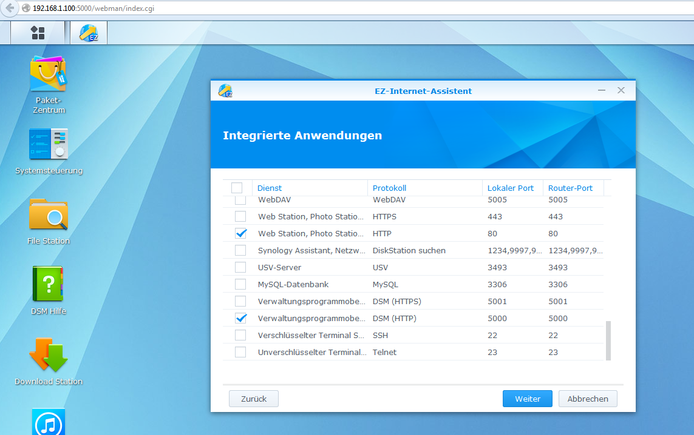Click the Zurück button
The image size is (694, 435).
pyautogui.click(x=254, y=399)
